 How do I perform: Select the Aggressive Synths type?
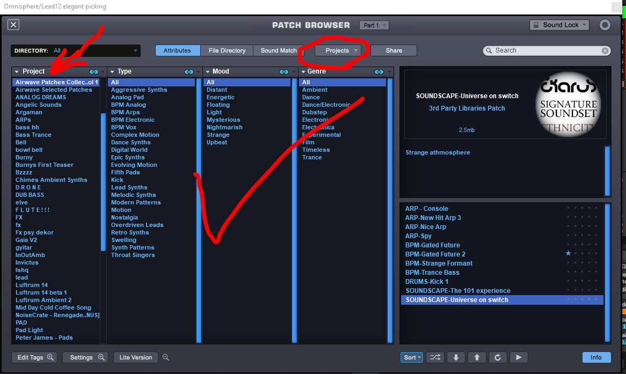(140, 90)
